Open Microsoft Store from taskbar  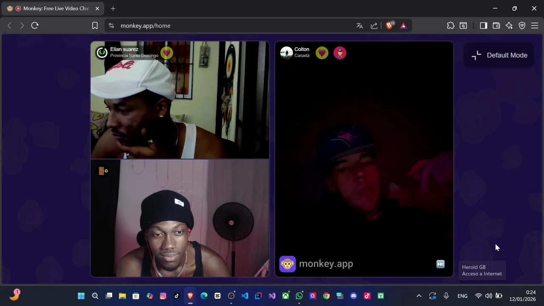136,296
